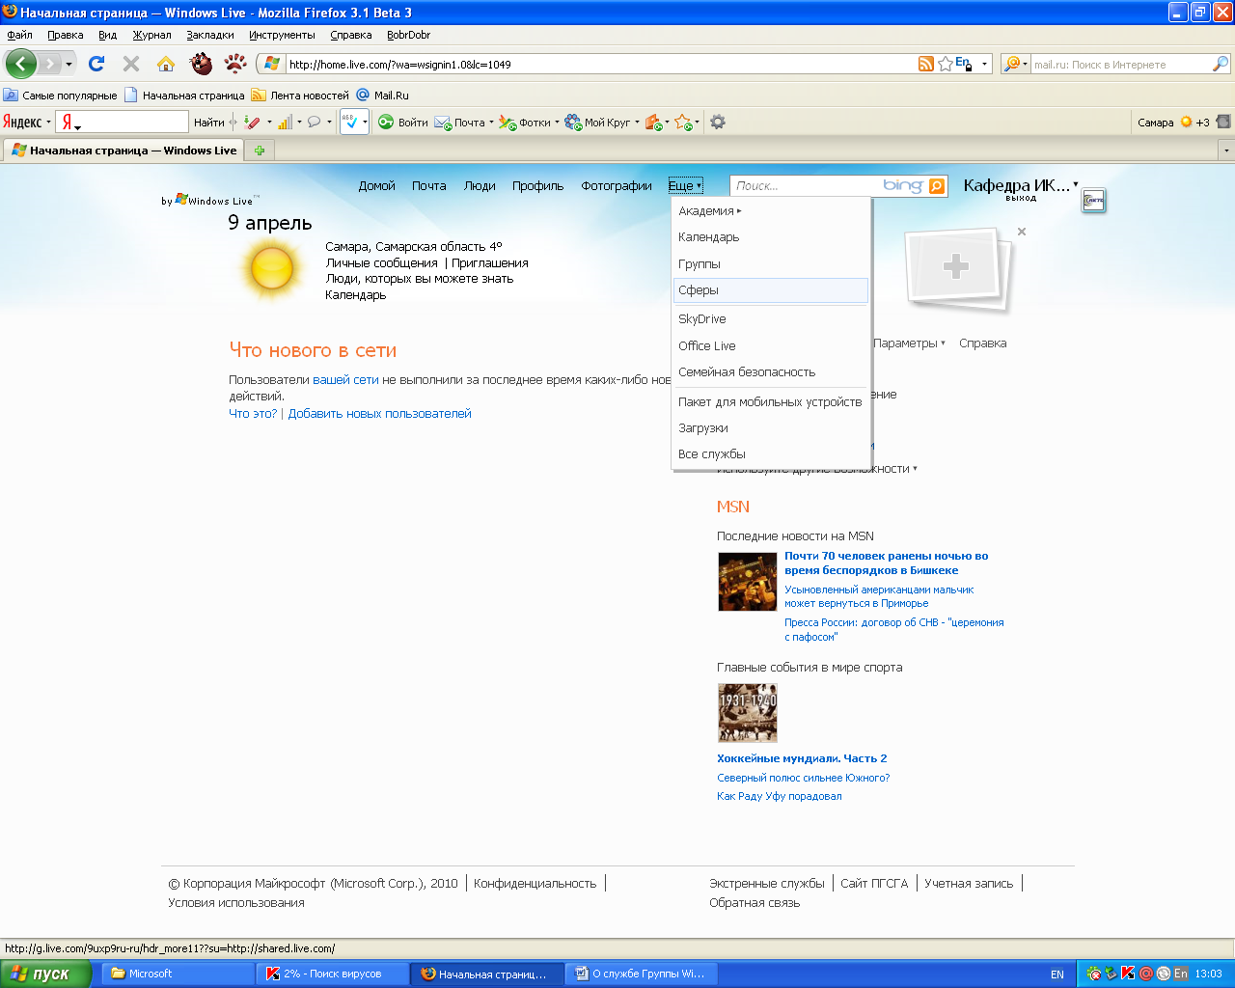Click the Yandex bar pencil icon
Image resolution: width=1235 pixels, height=988 pixels.
252,122
